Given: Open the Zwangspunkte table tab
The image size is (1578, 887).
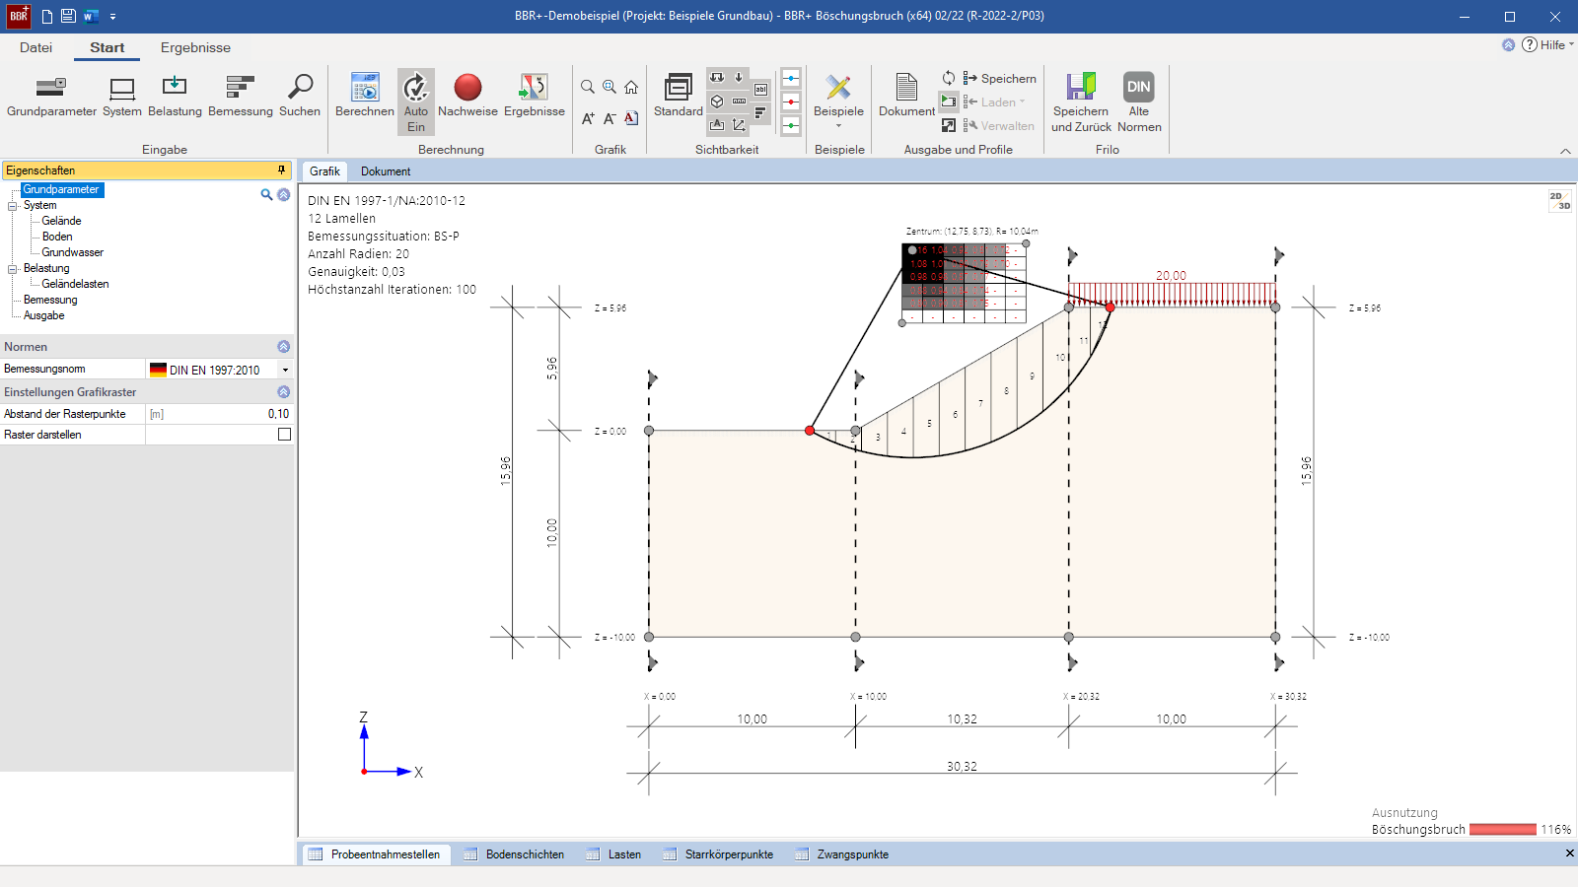Looking at the screenshot, I should (x=842, y=854).
